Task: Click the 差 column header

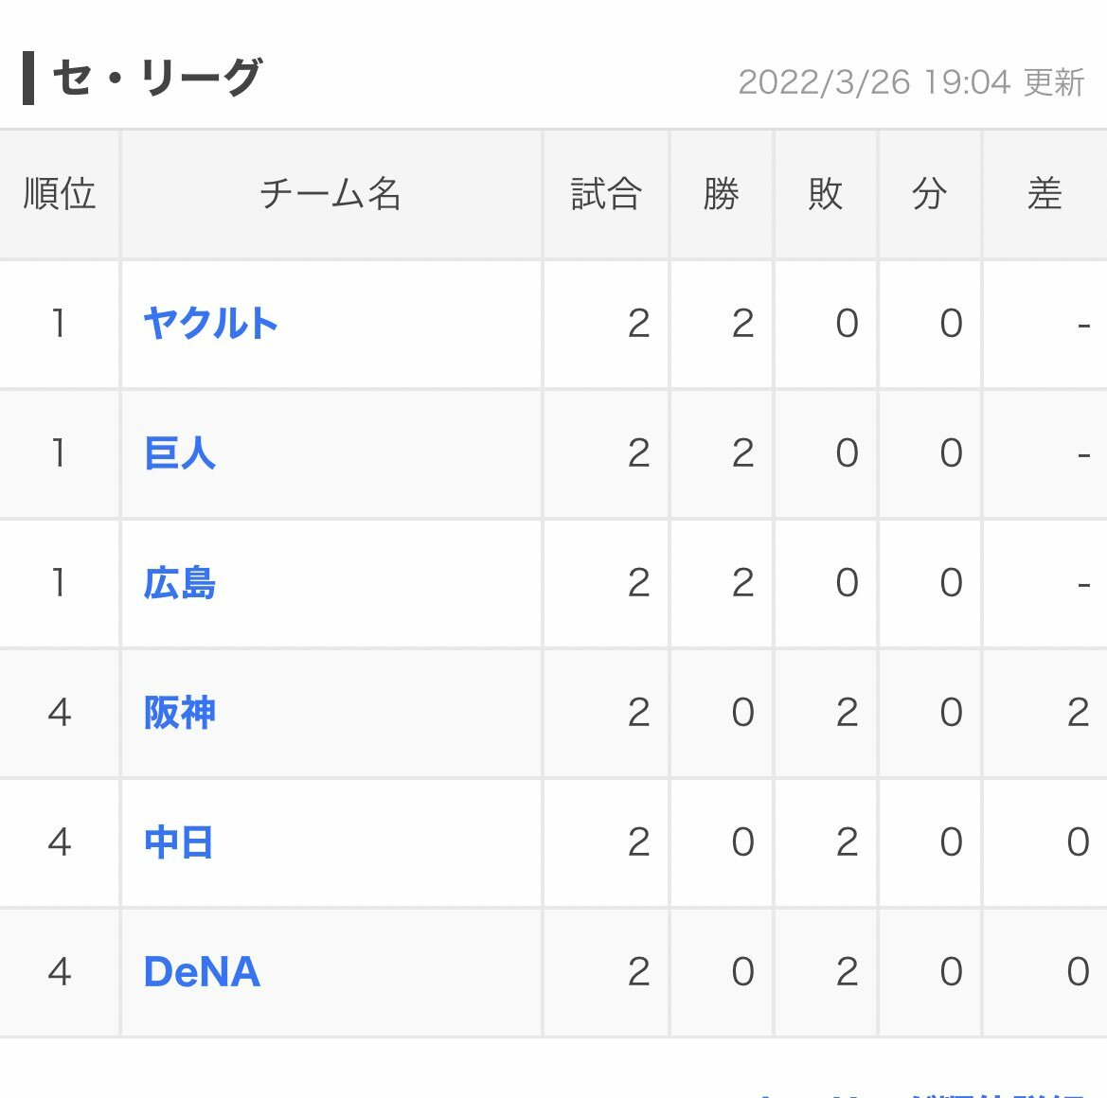Action: point(1045,194)
